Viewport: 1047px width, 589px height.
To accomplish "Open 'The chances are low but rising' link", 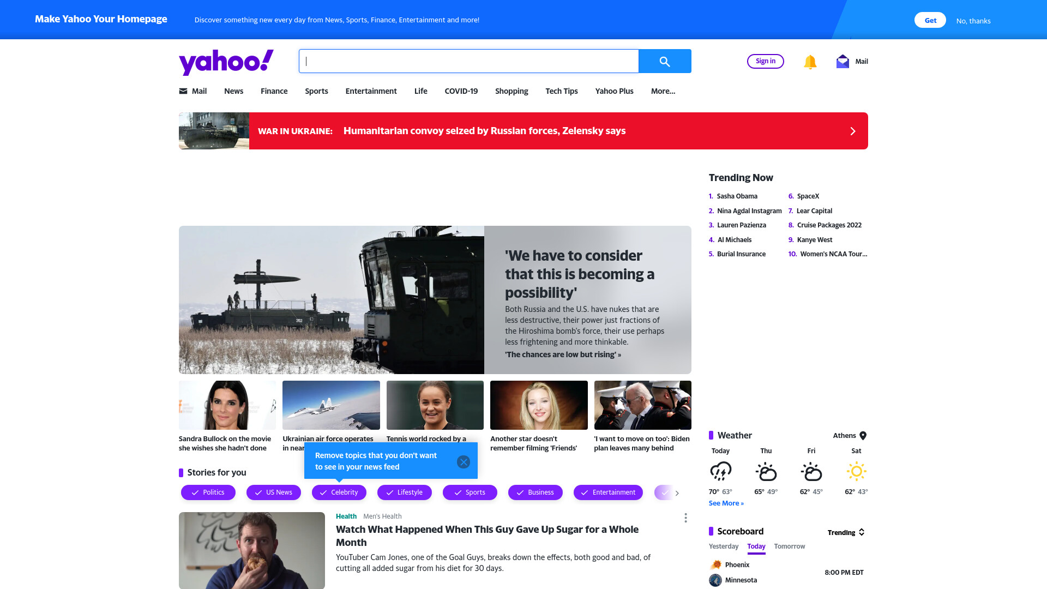I will click(563, 354).
